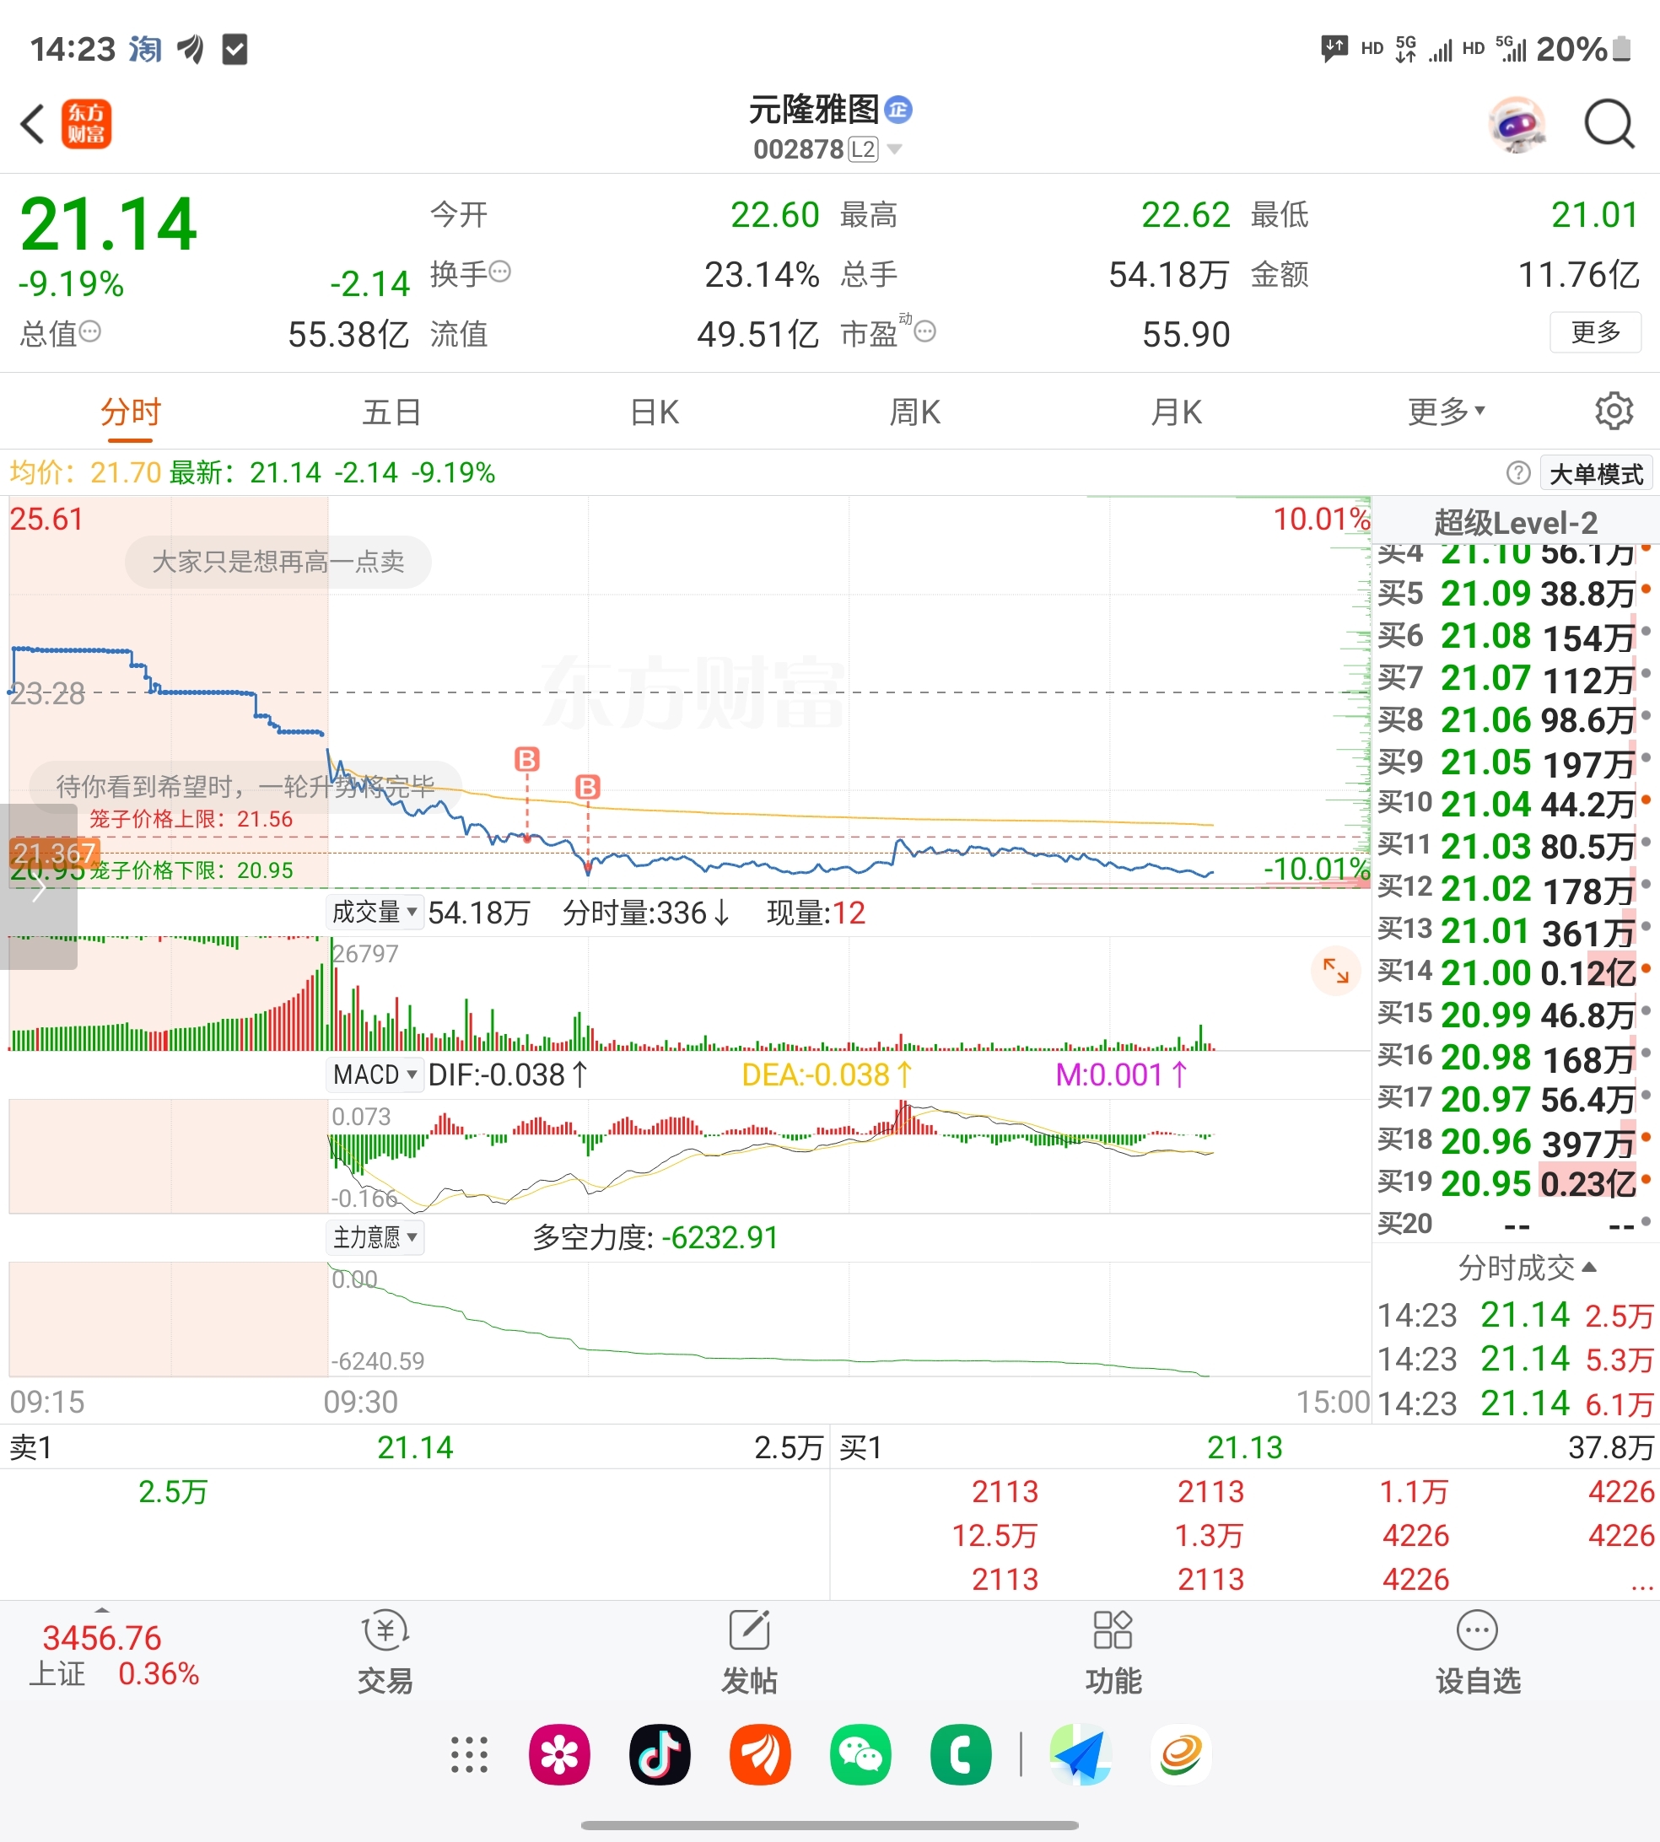Image resolution: width=1660 pixels, height=1842 pixels.
Task: Tap the 买1 21.13 order row
Action: pos(1245,1447)
